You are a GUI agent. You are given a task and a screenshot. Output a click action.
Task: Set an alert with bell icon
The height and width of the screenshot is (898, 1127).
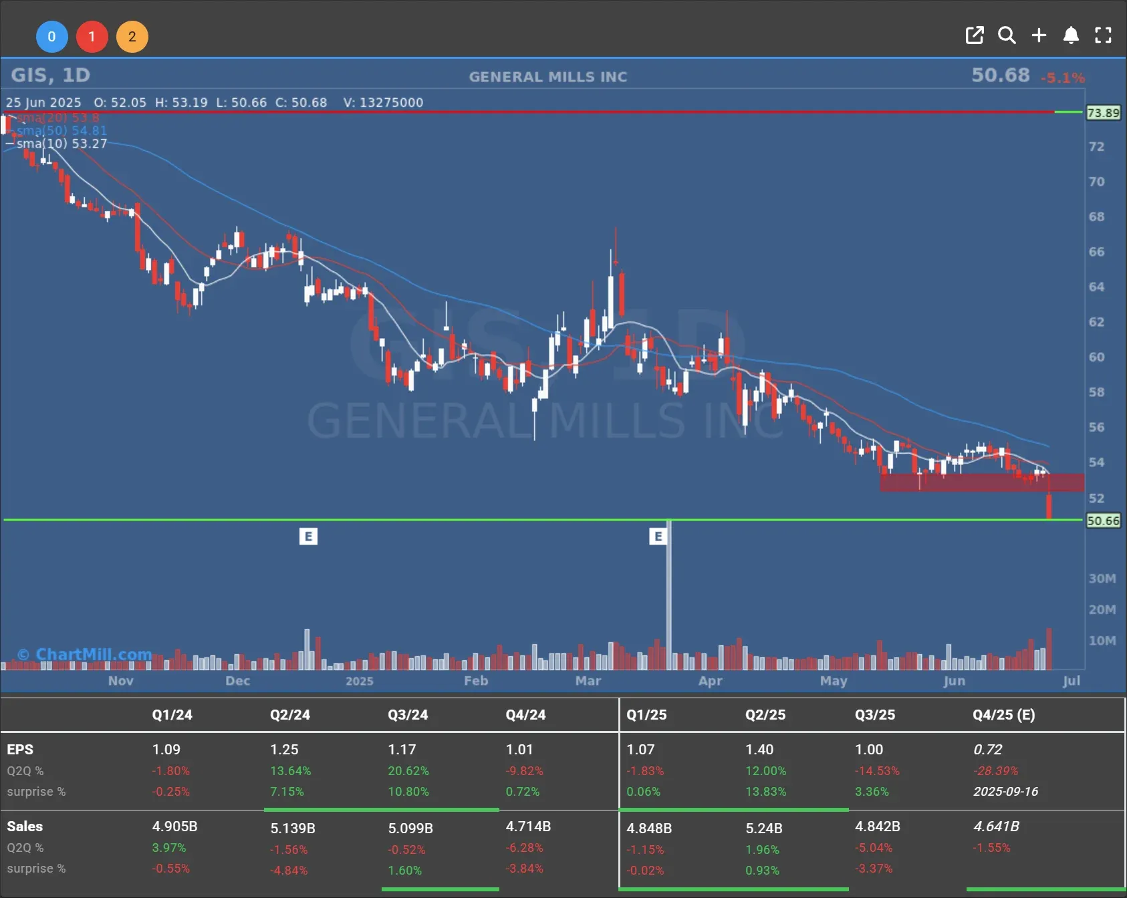[x=1071, y=35]
